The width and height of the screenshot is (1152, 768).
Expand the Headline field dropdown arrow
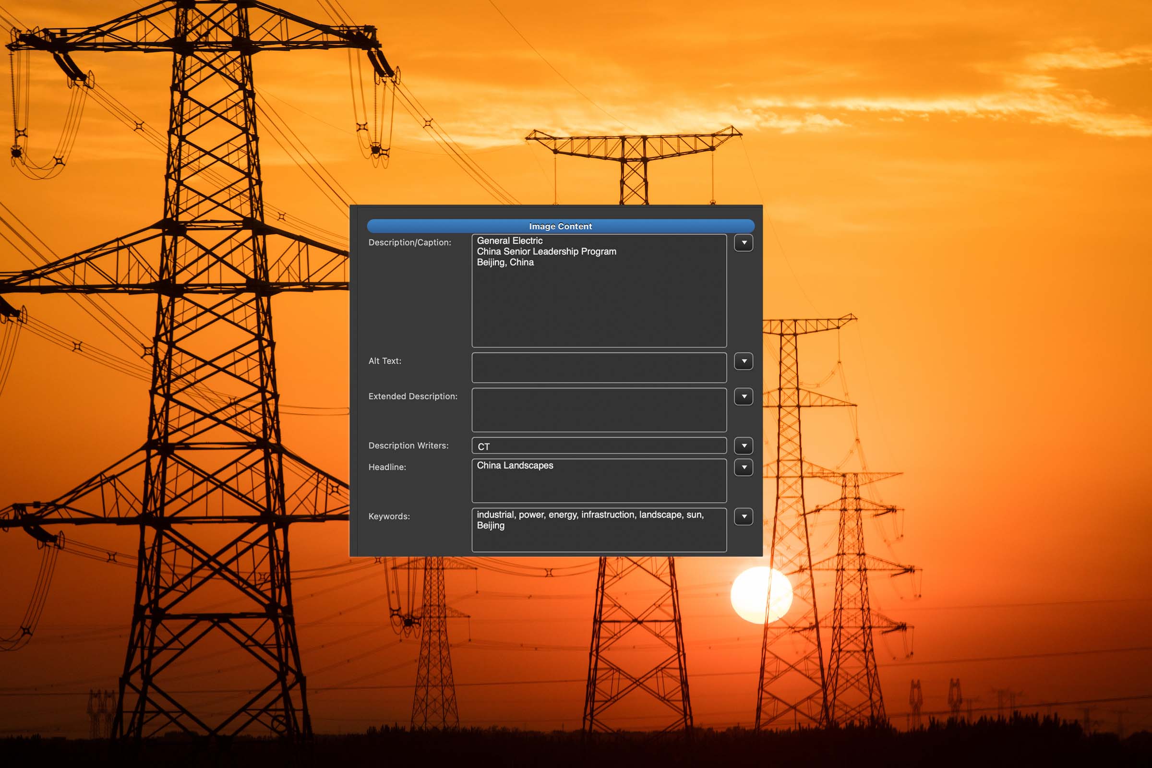pos(744,467)
